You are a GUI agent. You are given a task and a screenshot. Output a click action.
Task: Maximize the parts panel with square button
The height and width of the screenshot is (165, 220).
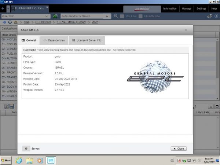tap(217, 106)
